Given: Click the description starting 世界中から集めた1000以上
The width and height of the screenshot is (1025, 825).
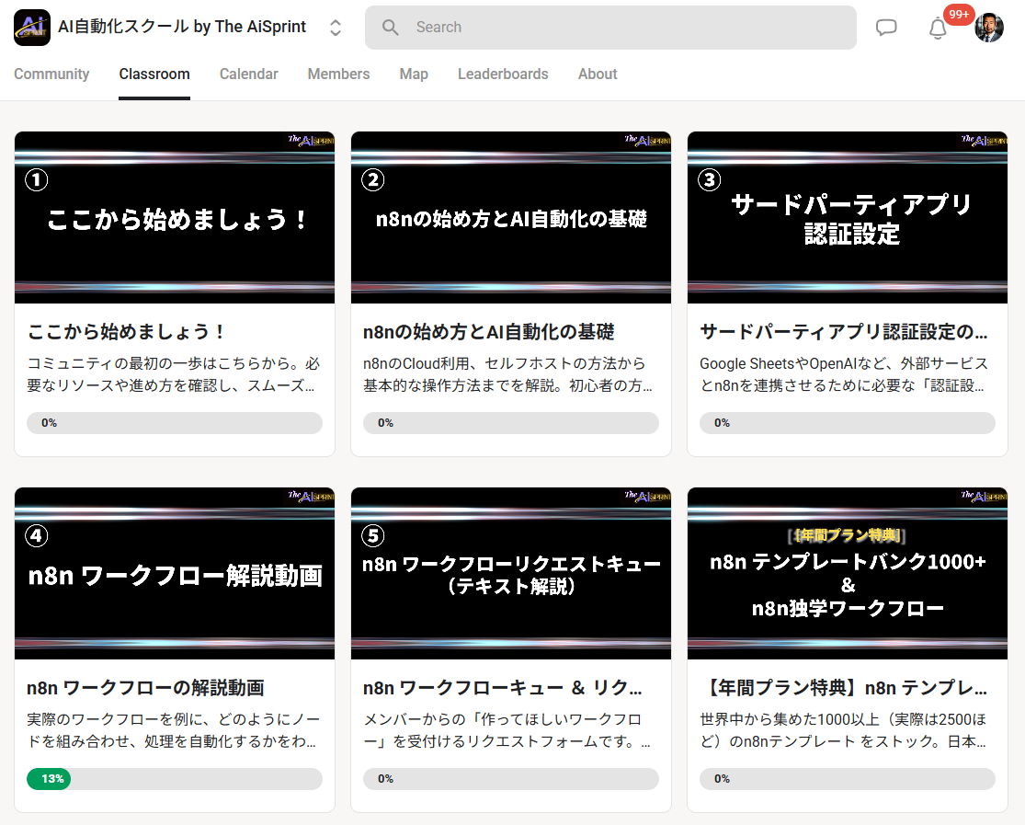Looking at the screenshot, I should [843, 730].
